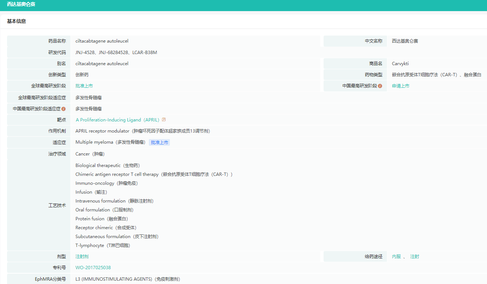Viewport: 487px width, 284px height.
Task: Select ciltacabtagene autoleucel in the 别名 row
Action: [102, 64]
